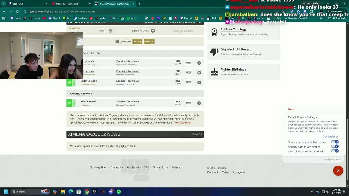The width and height of the screenshot is (349, 196).
Task: Open a new browser tab
Action: (x=139, y=4)
